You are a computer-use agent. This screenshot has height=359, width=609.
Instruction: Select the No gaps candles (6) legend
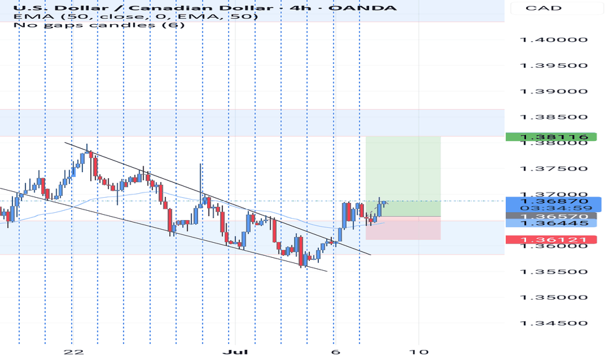99,25
